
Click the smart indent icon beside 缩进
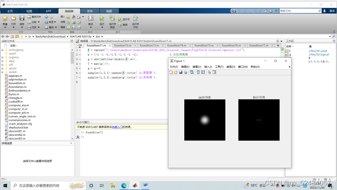pyautogui.click(x=68, y=27)
